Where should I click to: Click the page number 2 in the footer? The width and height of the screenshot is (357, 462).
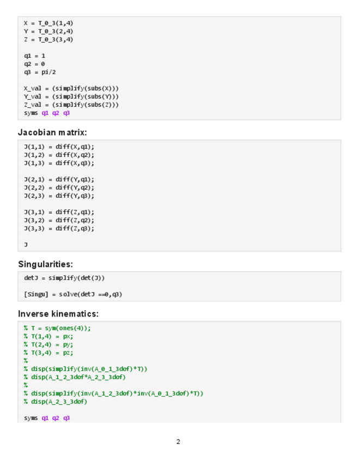pos(178,441)
